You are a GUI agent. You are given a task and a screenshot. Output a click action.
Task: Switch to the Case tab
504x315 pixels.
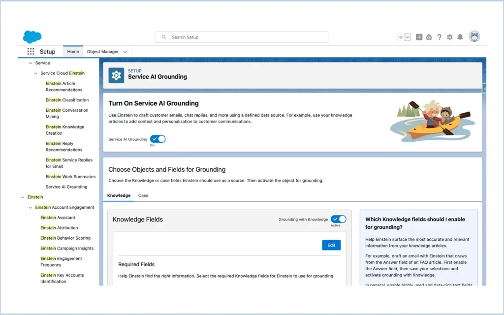point(143,195)
